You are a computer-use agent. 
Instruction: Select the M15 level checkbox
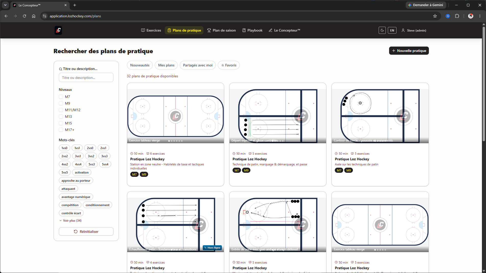(x=61, y=123)
